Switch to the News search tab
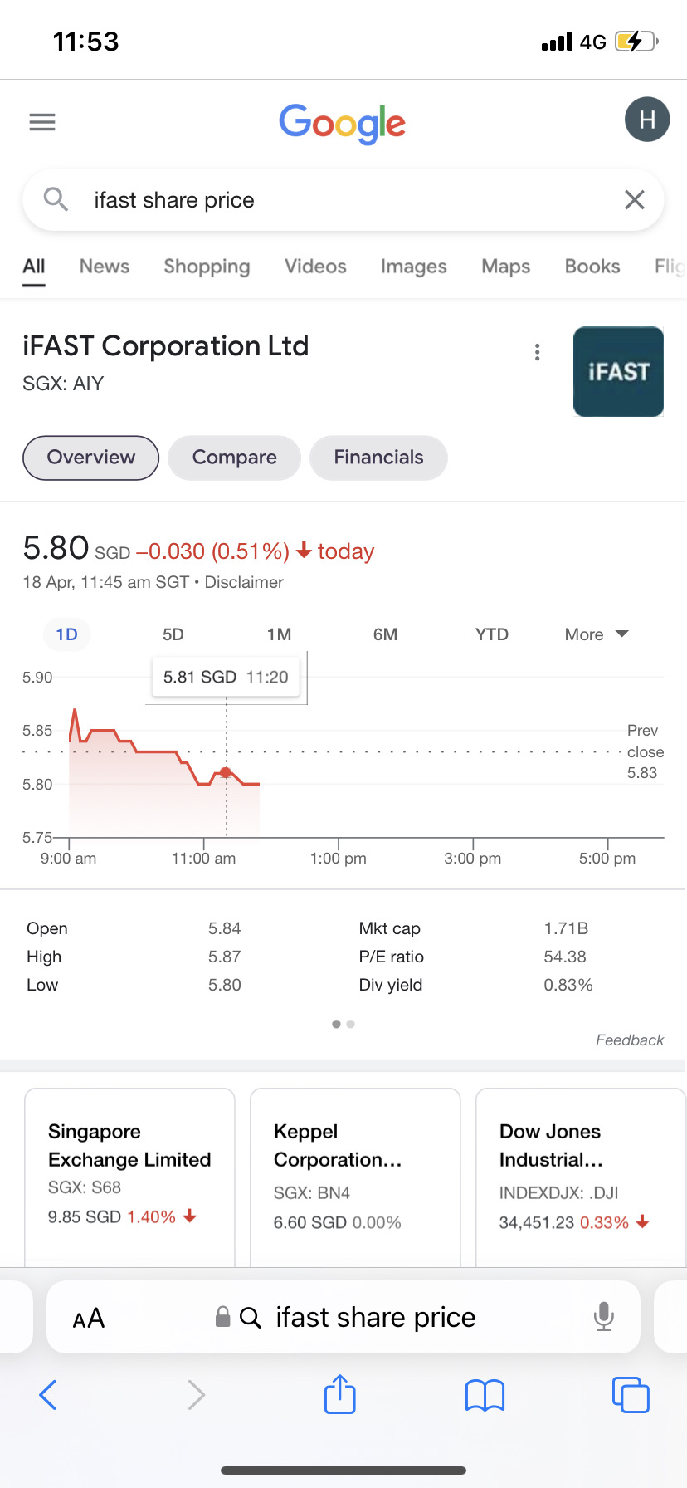This screenshot has width=687, height=1488. [x=105, y=267]
